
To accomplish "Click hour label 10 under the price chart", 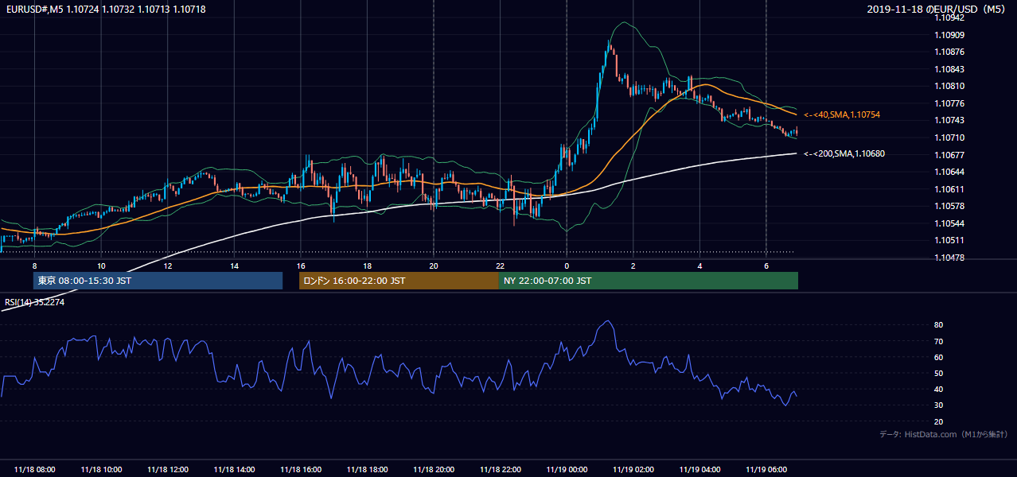I will 101,266.
